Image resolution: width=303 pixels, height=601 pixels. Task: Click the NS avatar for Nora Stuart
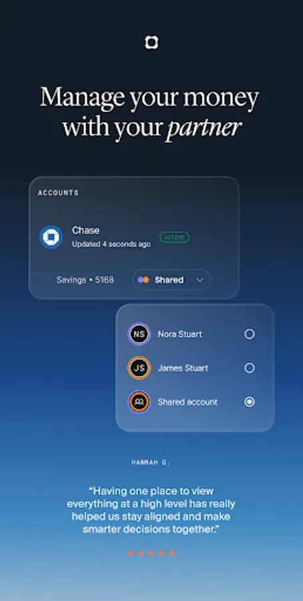point(139,334)
